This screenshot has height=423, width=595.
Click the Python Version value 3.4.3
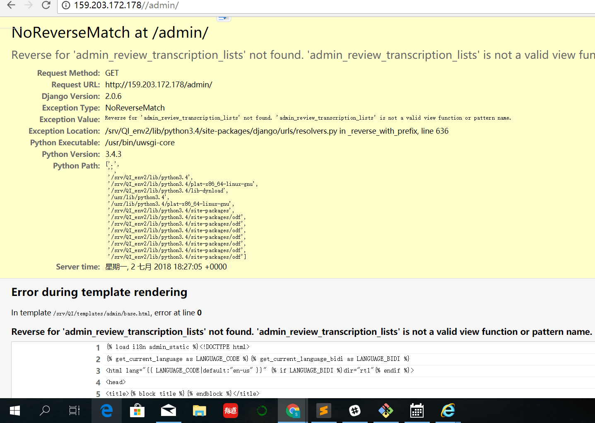point(113,154)
